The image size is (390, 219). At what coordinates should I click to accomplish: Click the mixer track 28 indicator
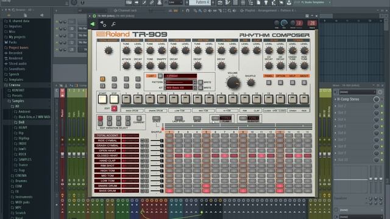tap(312, 23)
